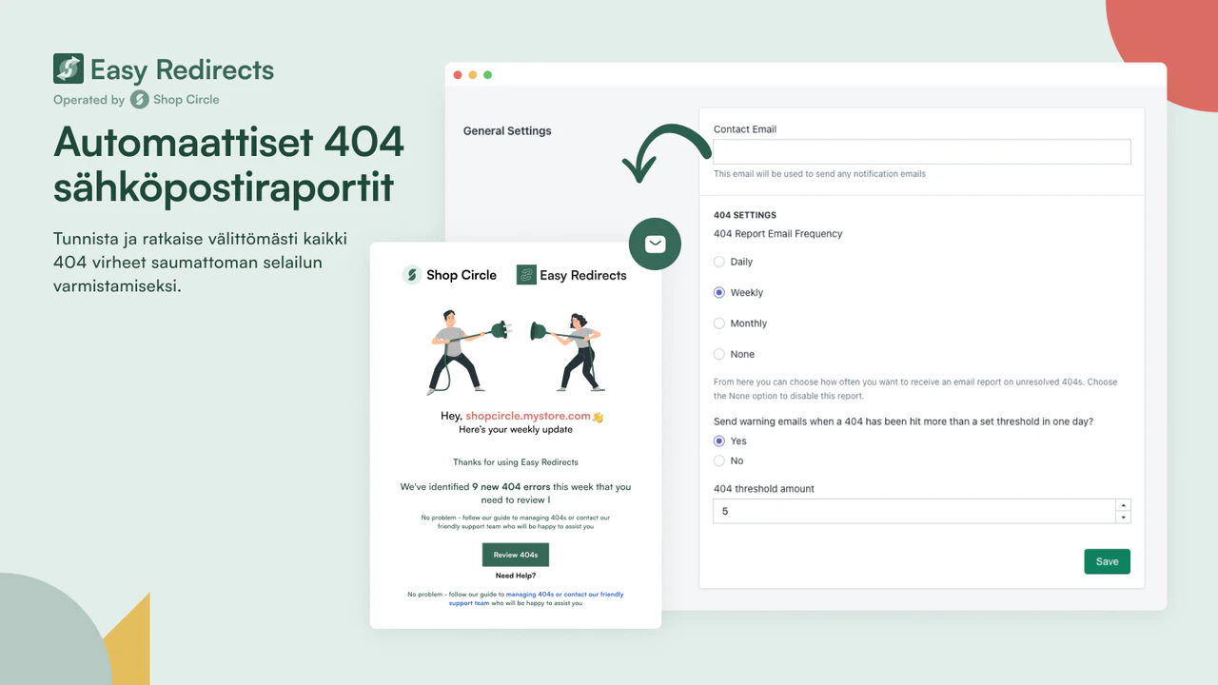Click the Contact Email input field
Viewport: 1218px width, 685px height.
click(922, 151)
